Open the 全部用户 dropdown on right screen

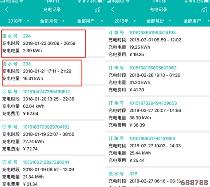197,21
